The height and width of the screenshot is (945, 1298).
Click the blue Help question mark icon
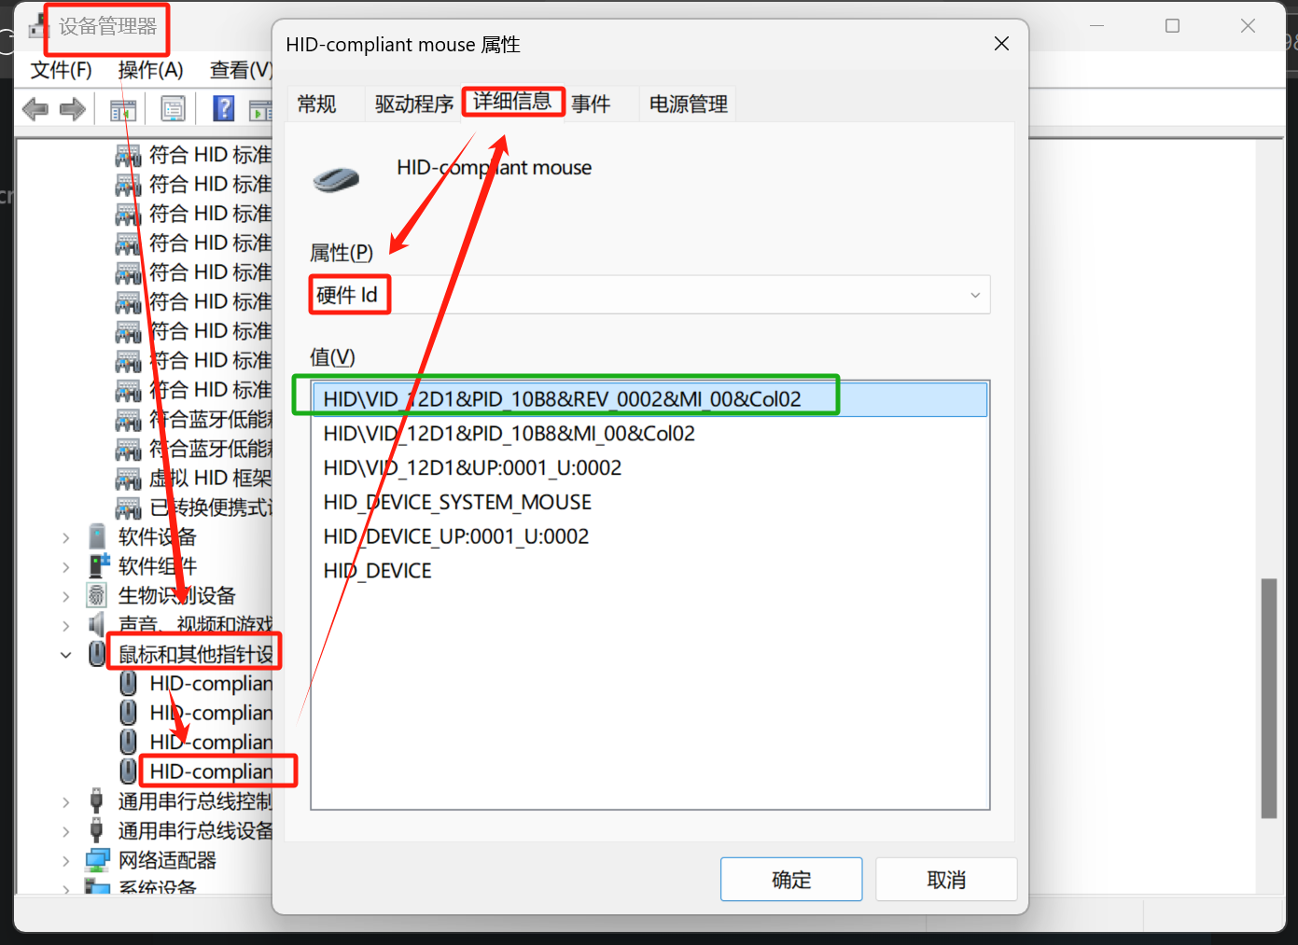pyautogui.click(x=224, y=109)
